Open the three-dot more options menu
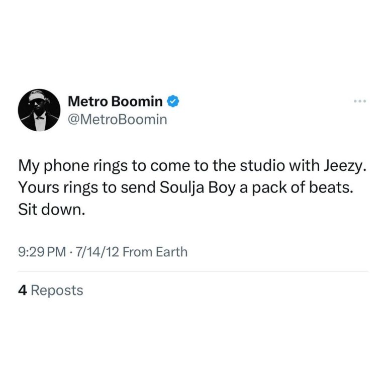Viewport: 386px width, 386px height. [x=360, y=102]
